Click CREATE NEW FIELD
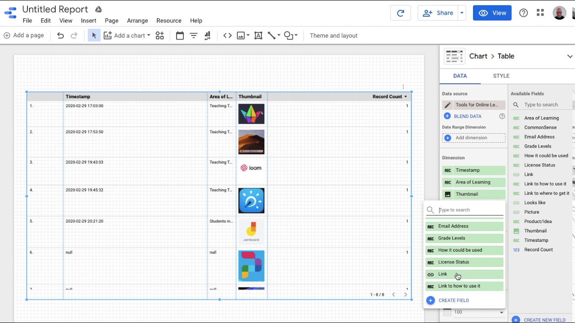Viewport: 575px width, 323px height. pos(539,320)
